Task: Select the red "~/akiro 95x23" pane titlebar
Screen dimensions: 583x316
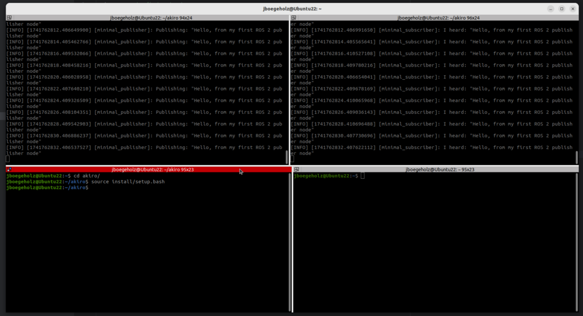Action: click(153, 170)
